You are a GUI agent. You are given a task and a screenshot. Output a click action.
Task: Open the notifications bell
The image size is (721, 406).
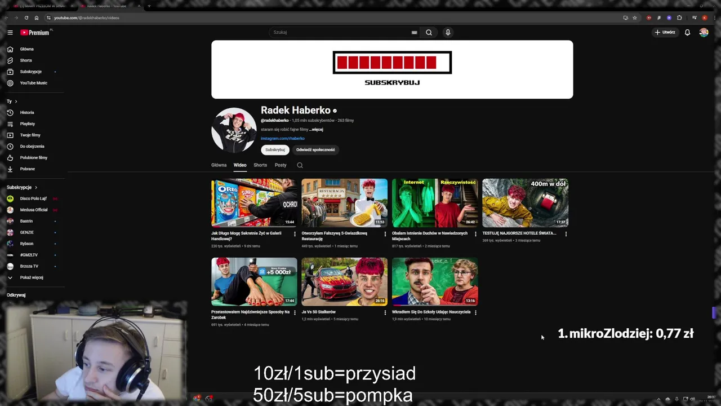pos(687,32)
